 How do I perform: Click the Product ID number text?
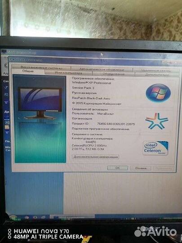[116, 124]
